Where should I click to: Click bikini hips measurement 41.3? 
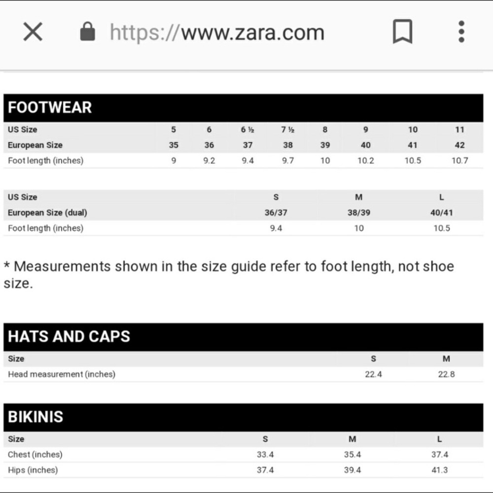[x=439, y=470]
